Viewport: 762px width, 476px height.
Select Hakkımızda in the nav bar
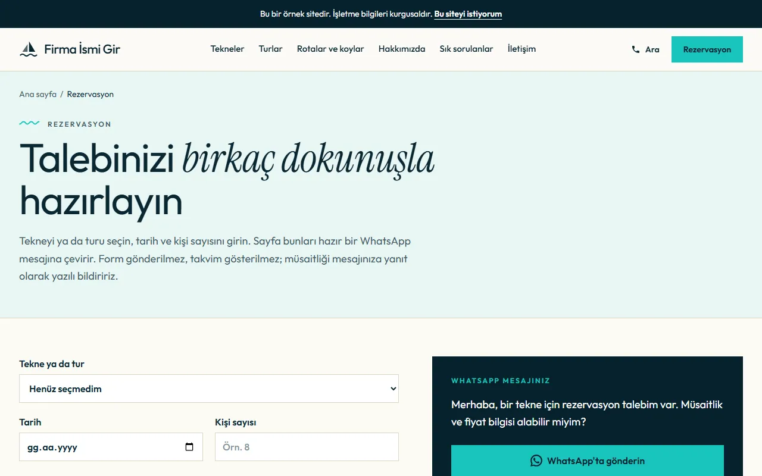coord(402,49)
